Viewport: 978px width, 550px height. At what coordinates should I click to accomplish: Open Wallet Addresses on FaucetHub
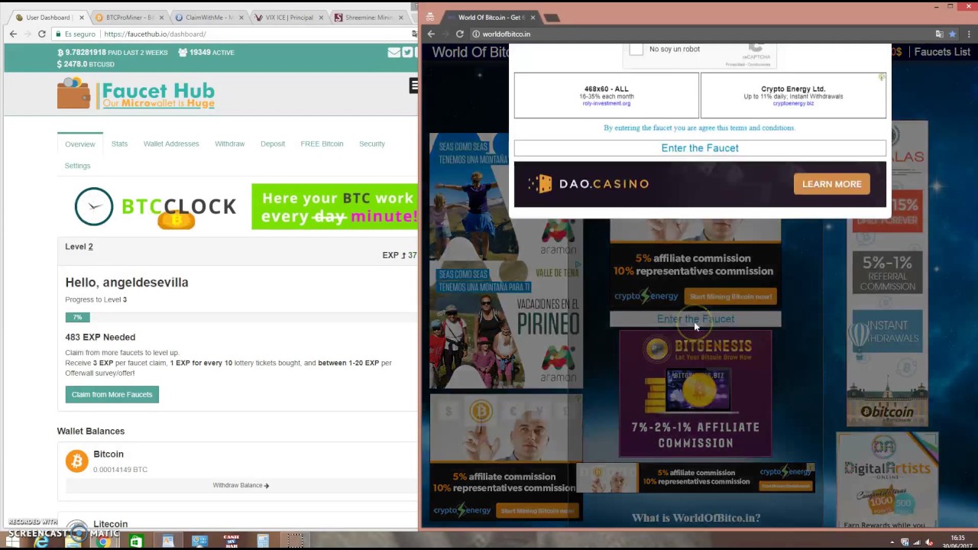171,144
